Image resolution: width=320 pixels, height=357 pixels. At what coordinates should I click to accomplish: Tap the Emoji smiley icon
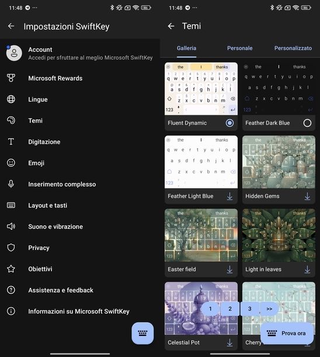[x=11, y=163]
